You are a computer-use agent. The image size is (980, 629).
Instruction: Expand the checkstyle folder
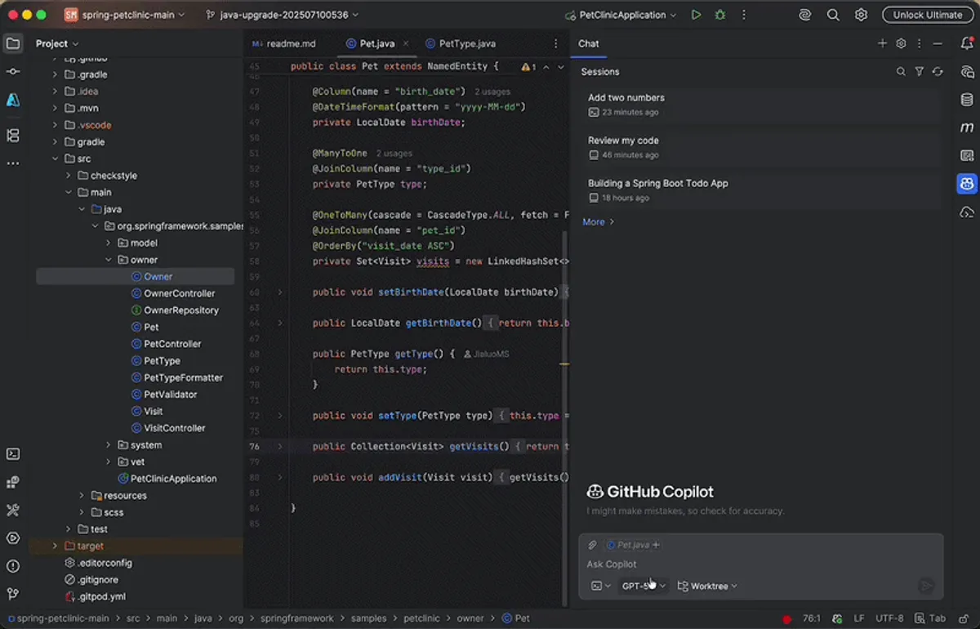point(69,176)
